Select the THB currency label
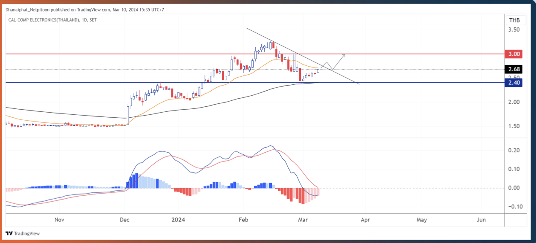Viewport: 536px width, 243px height. pyautogui.click(x=514, y=20)
